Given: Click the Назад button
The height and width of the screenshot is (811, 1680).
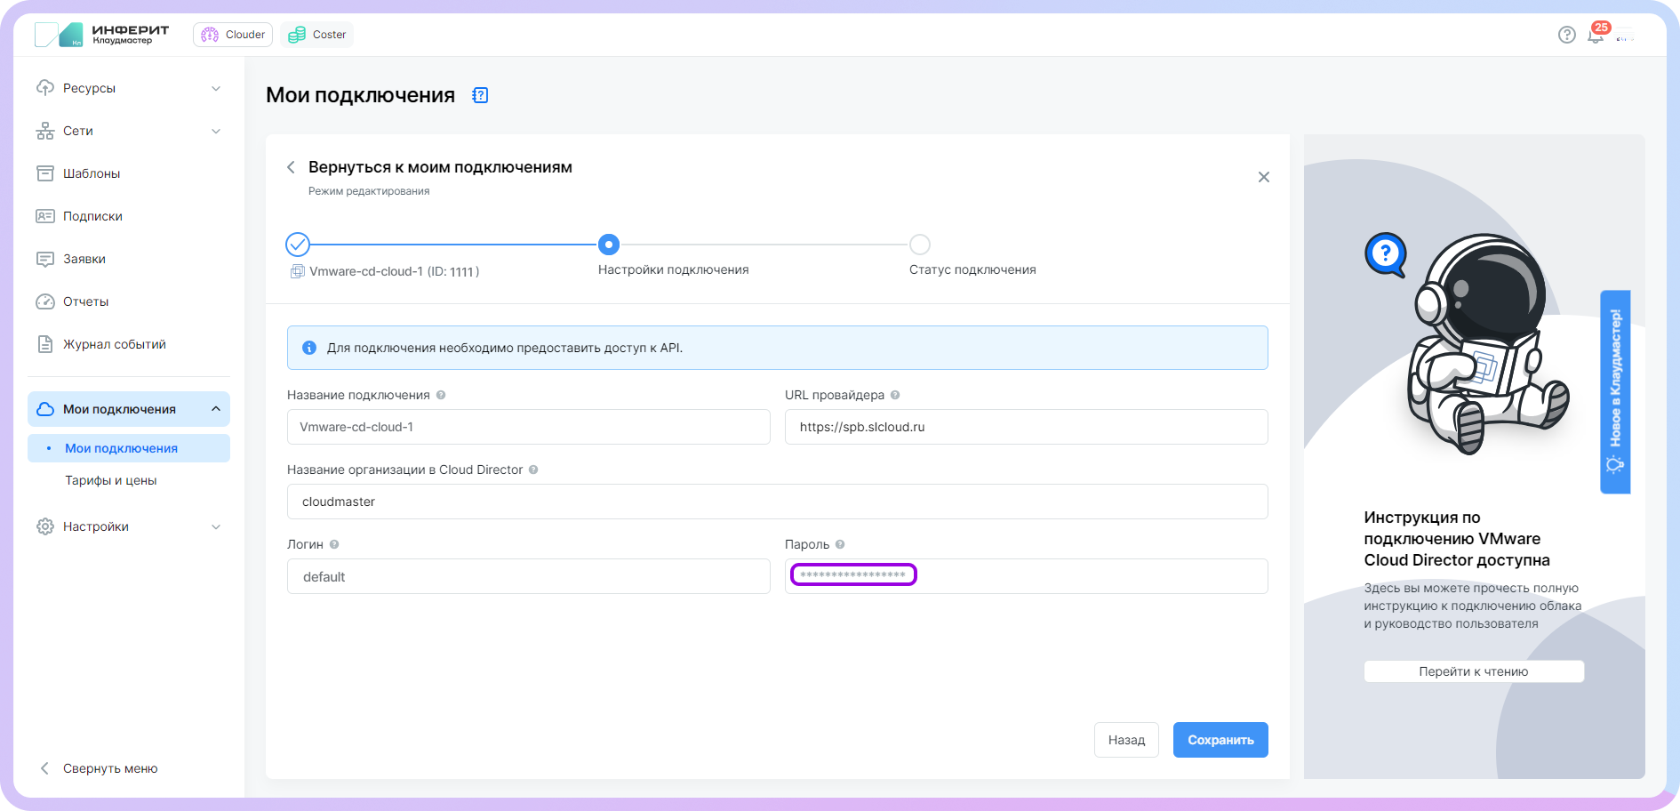Looking at the screenshot, I should pos(1125,740).
